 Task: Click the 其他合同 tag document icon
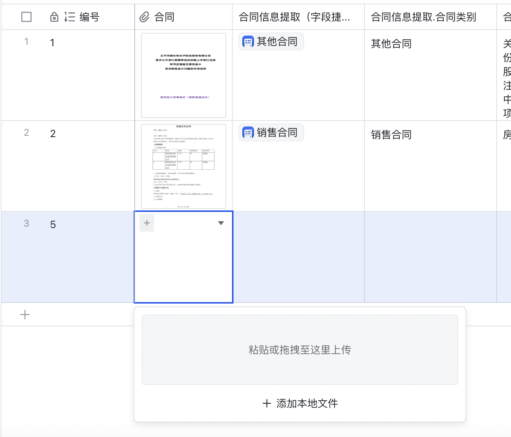248,42
